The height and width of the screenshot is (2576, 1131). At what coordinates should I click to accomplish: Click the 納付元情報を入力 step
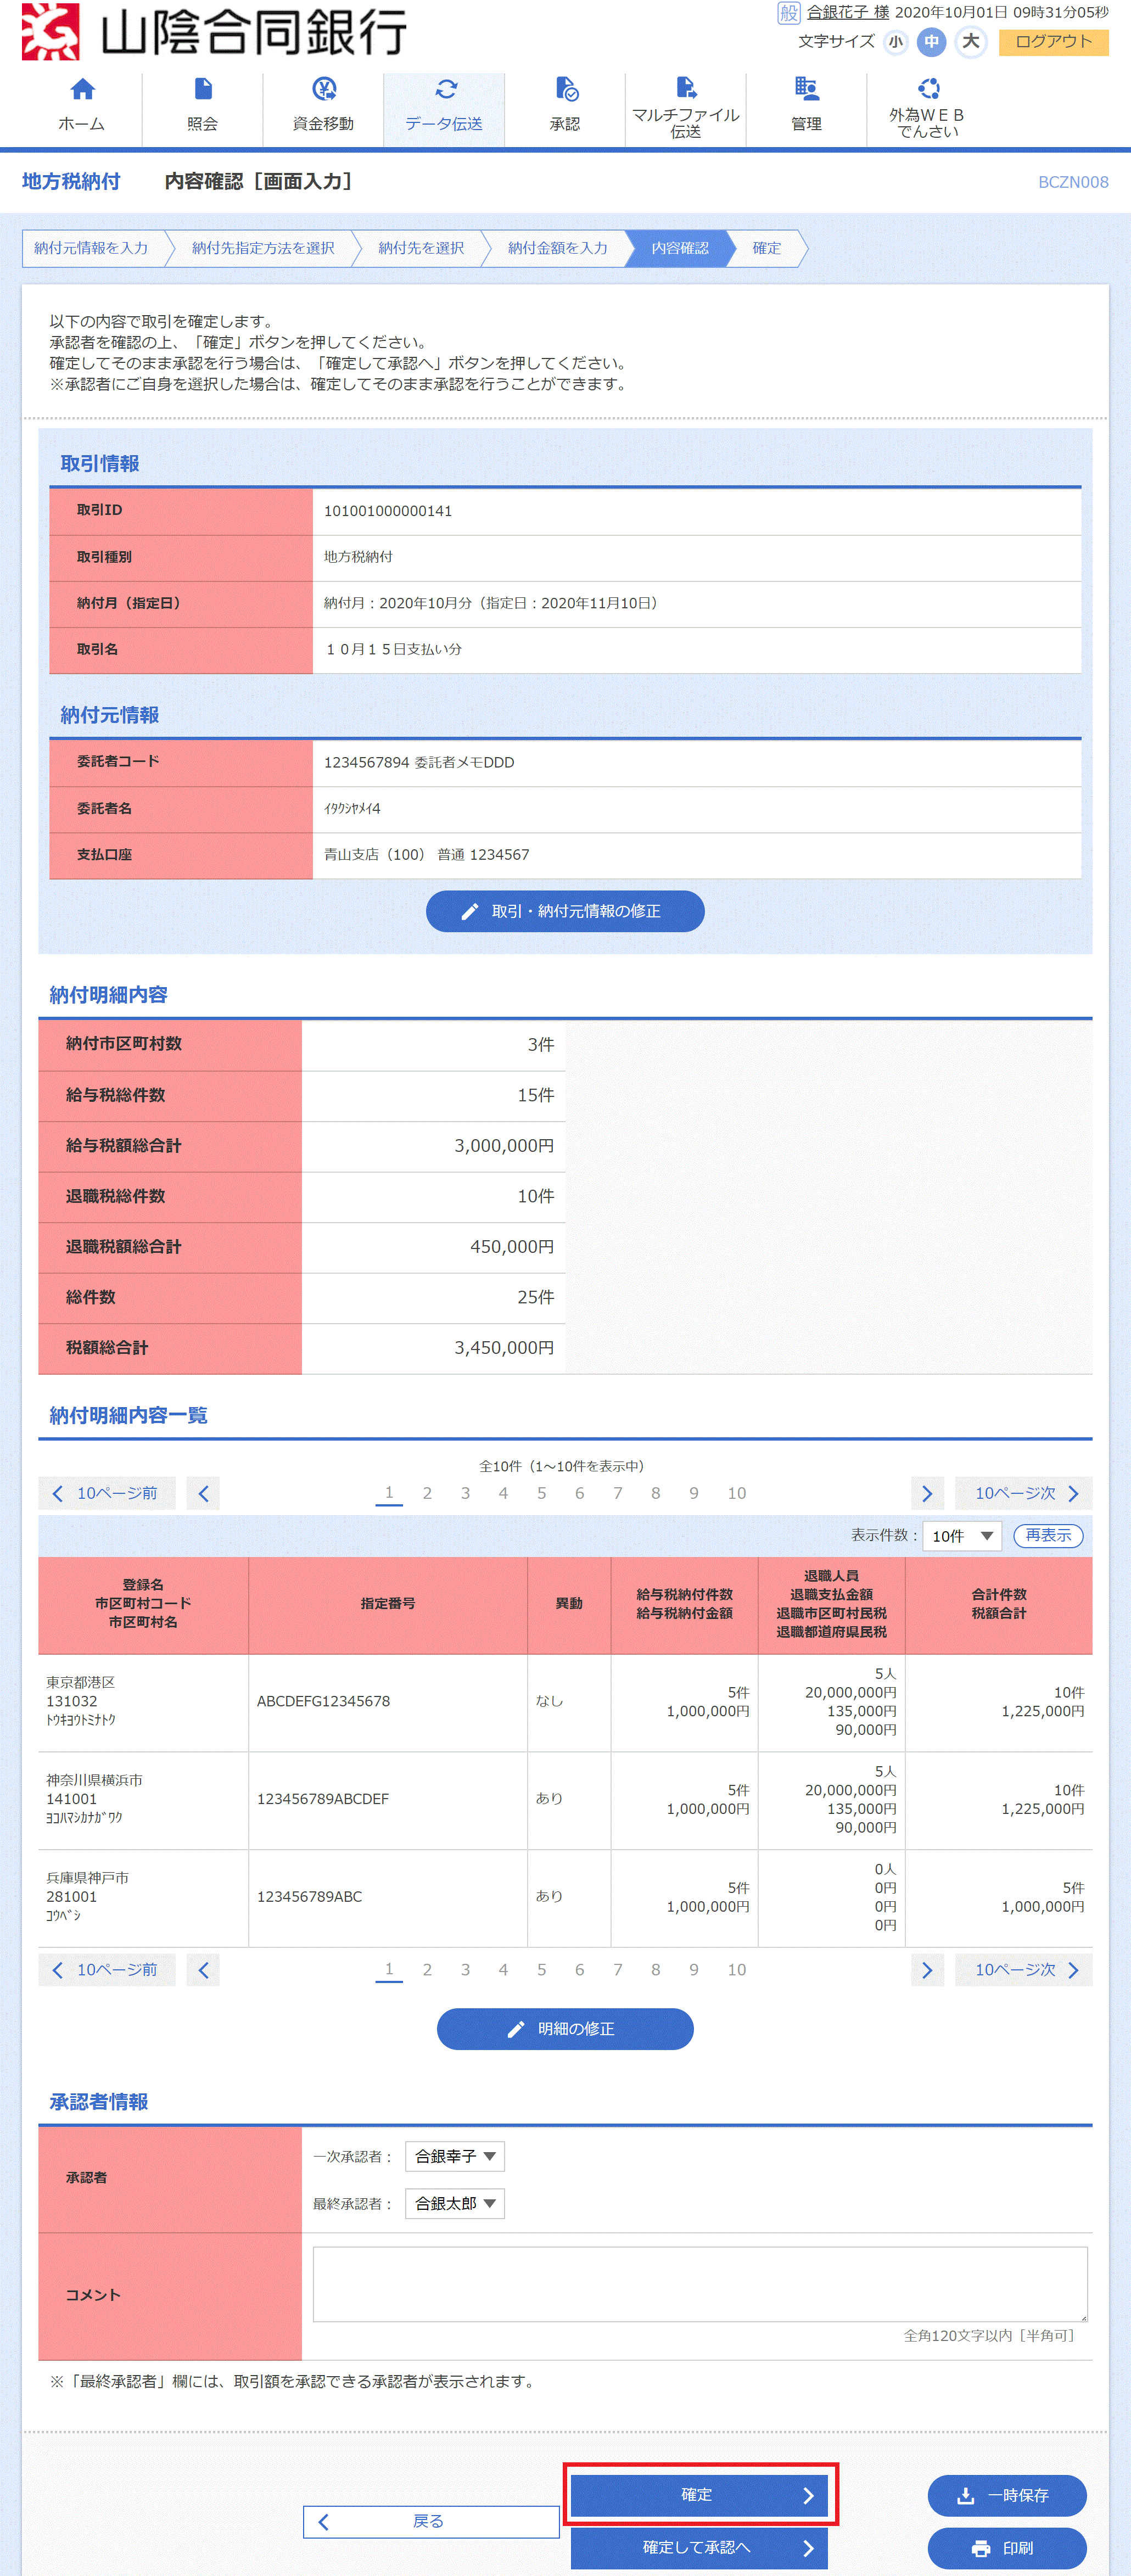point(91,248)
